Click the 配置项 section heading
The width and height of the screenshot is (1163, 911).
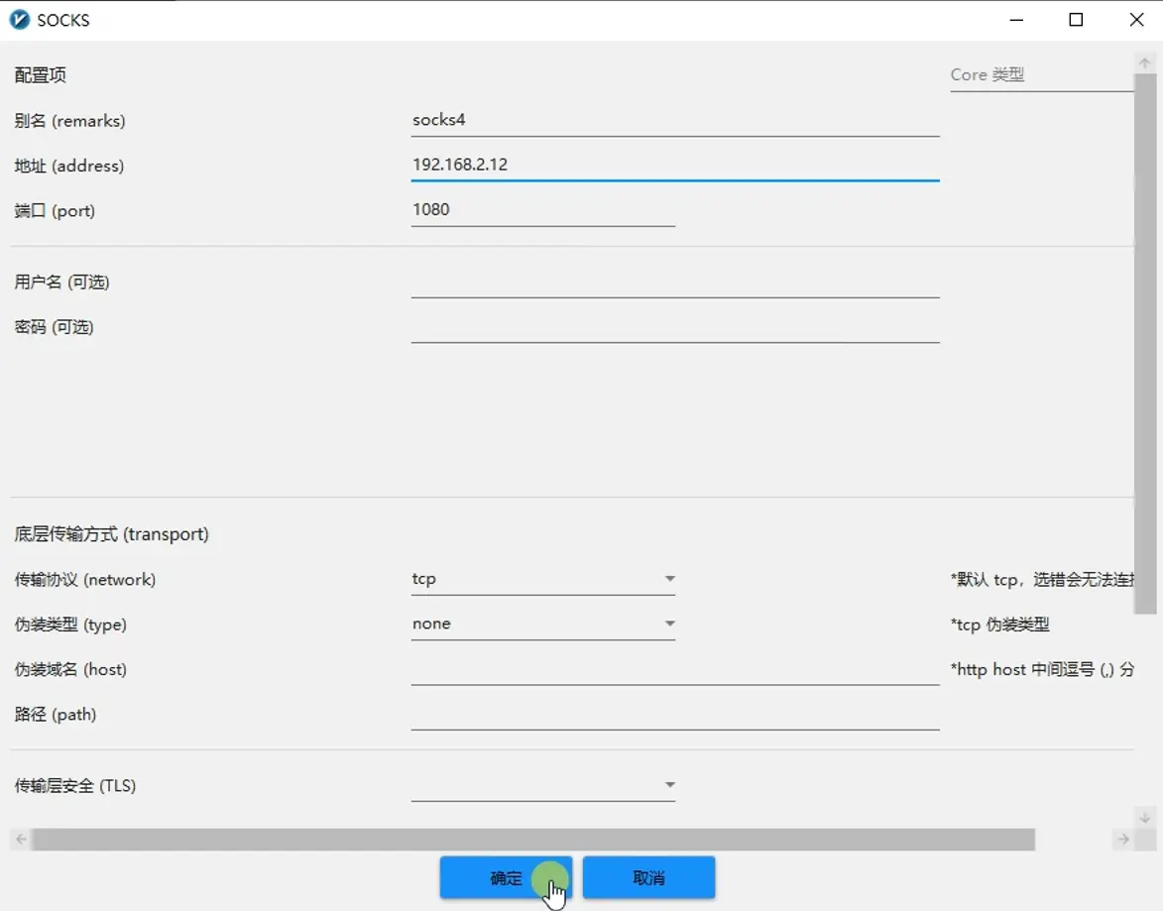pos(40,75)
